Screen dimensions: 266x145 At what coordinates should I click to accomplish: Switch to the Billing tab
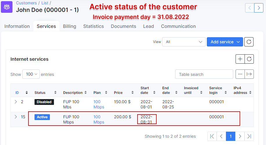click(x=69, y=26)
